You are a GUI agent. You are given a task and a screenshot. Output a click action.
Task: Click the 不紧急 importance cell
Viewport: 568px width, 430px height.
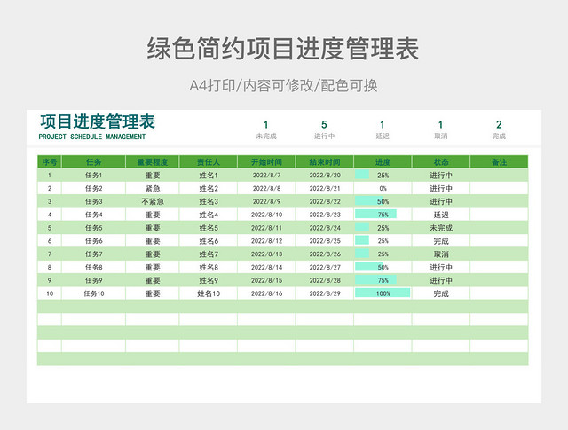click(x=153, y=201)
